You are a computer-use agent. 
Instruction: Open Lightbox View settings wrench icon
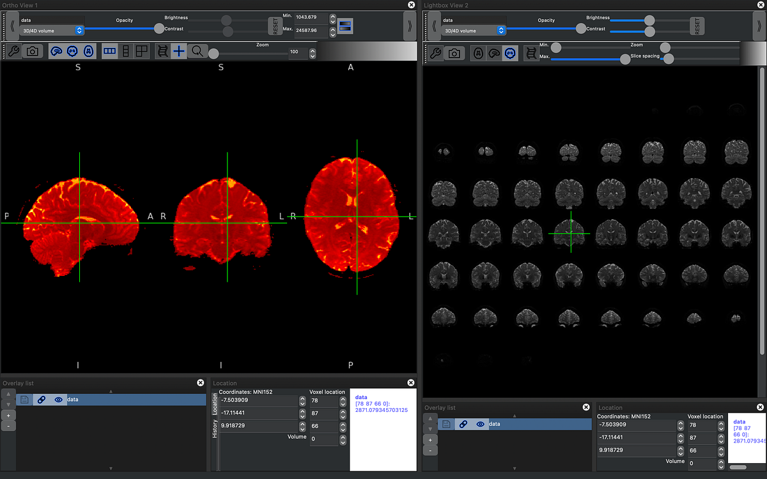(x=435, y=53)
